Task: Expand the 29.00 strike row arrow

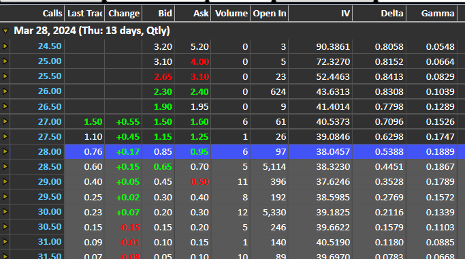Action: [x=5, y=181]
